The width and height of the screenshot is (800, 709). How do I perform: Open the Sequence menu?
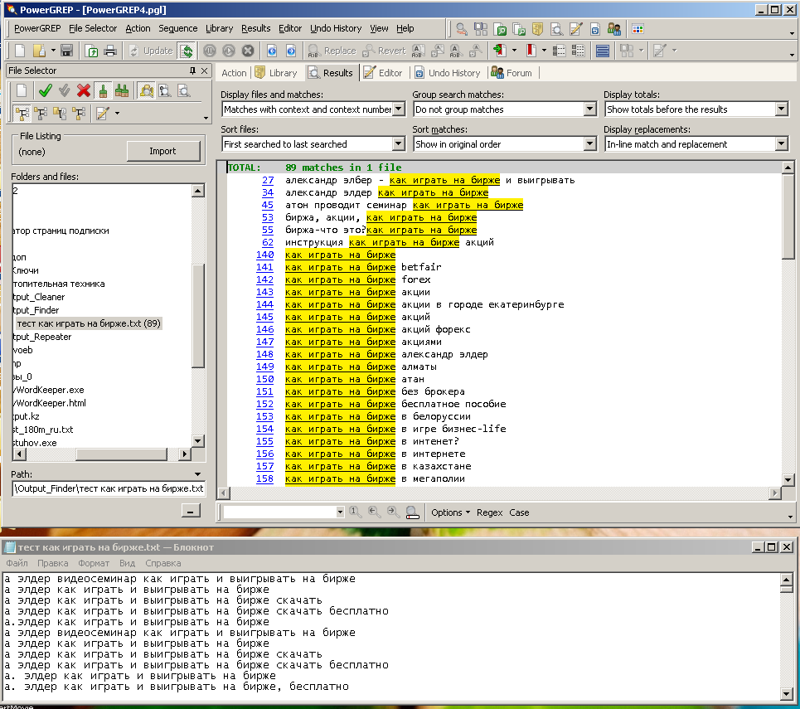click(x=178, y=28)
